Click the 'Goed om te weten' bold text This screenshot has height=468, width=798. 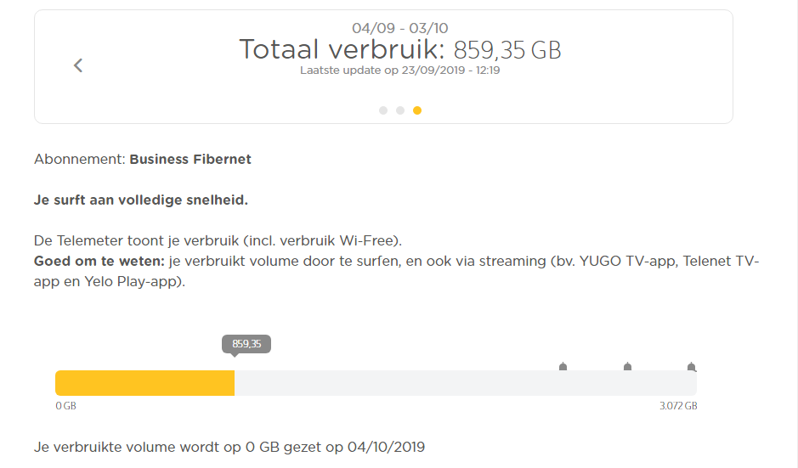tap(99, 261)
